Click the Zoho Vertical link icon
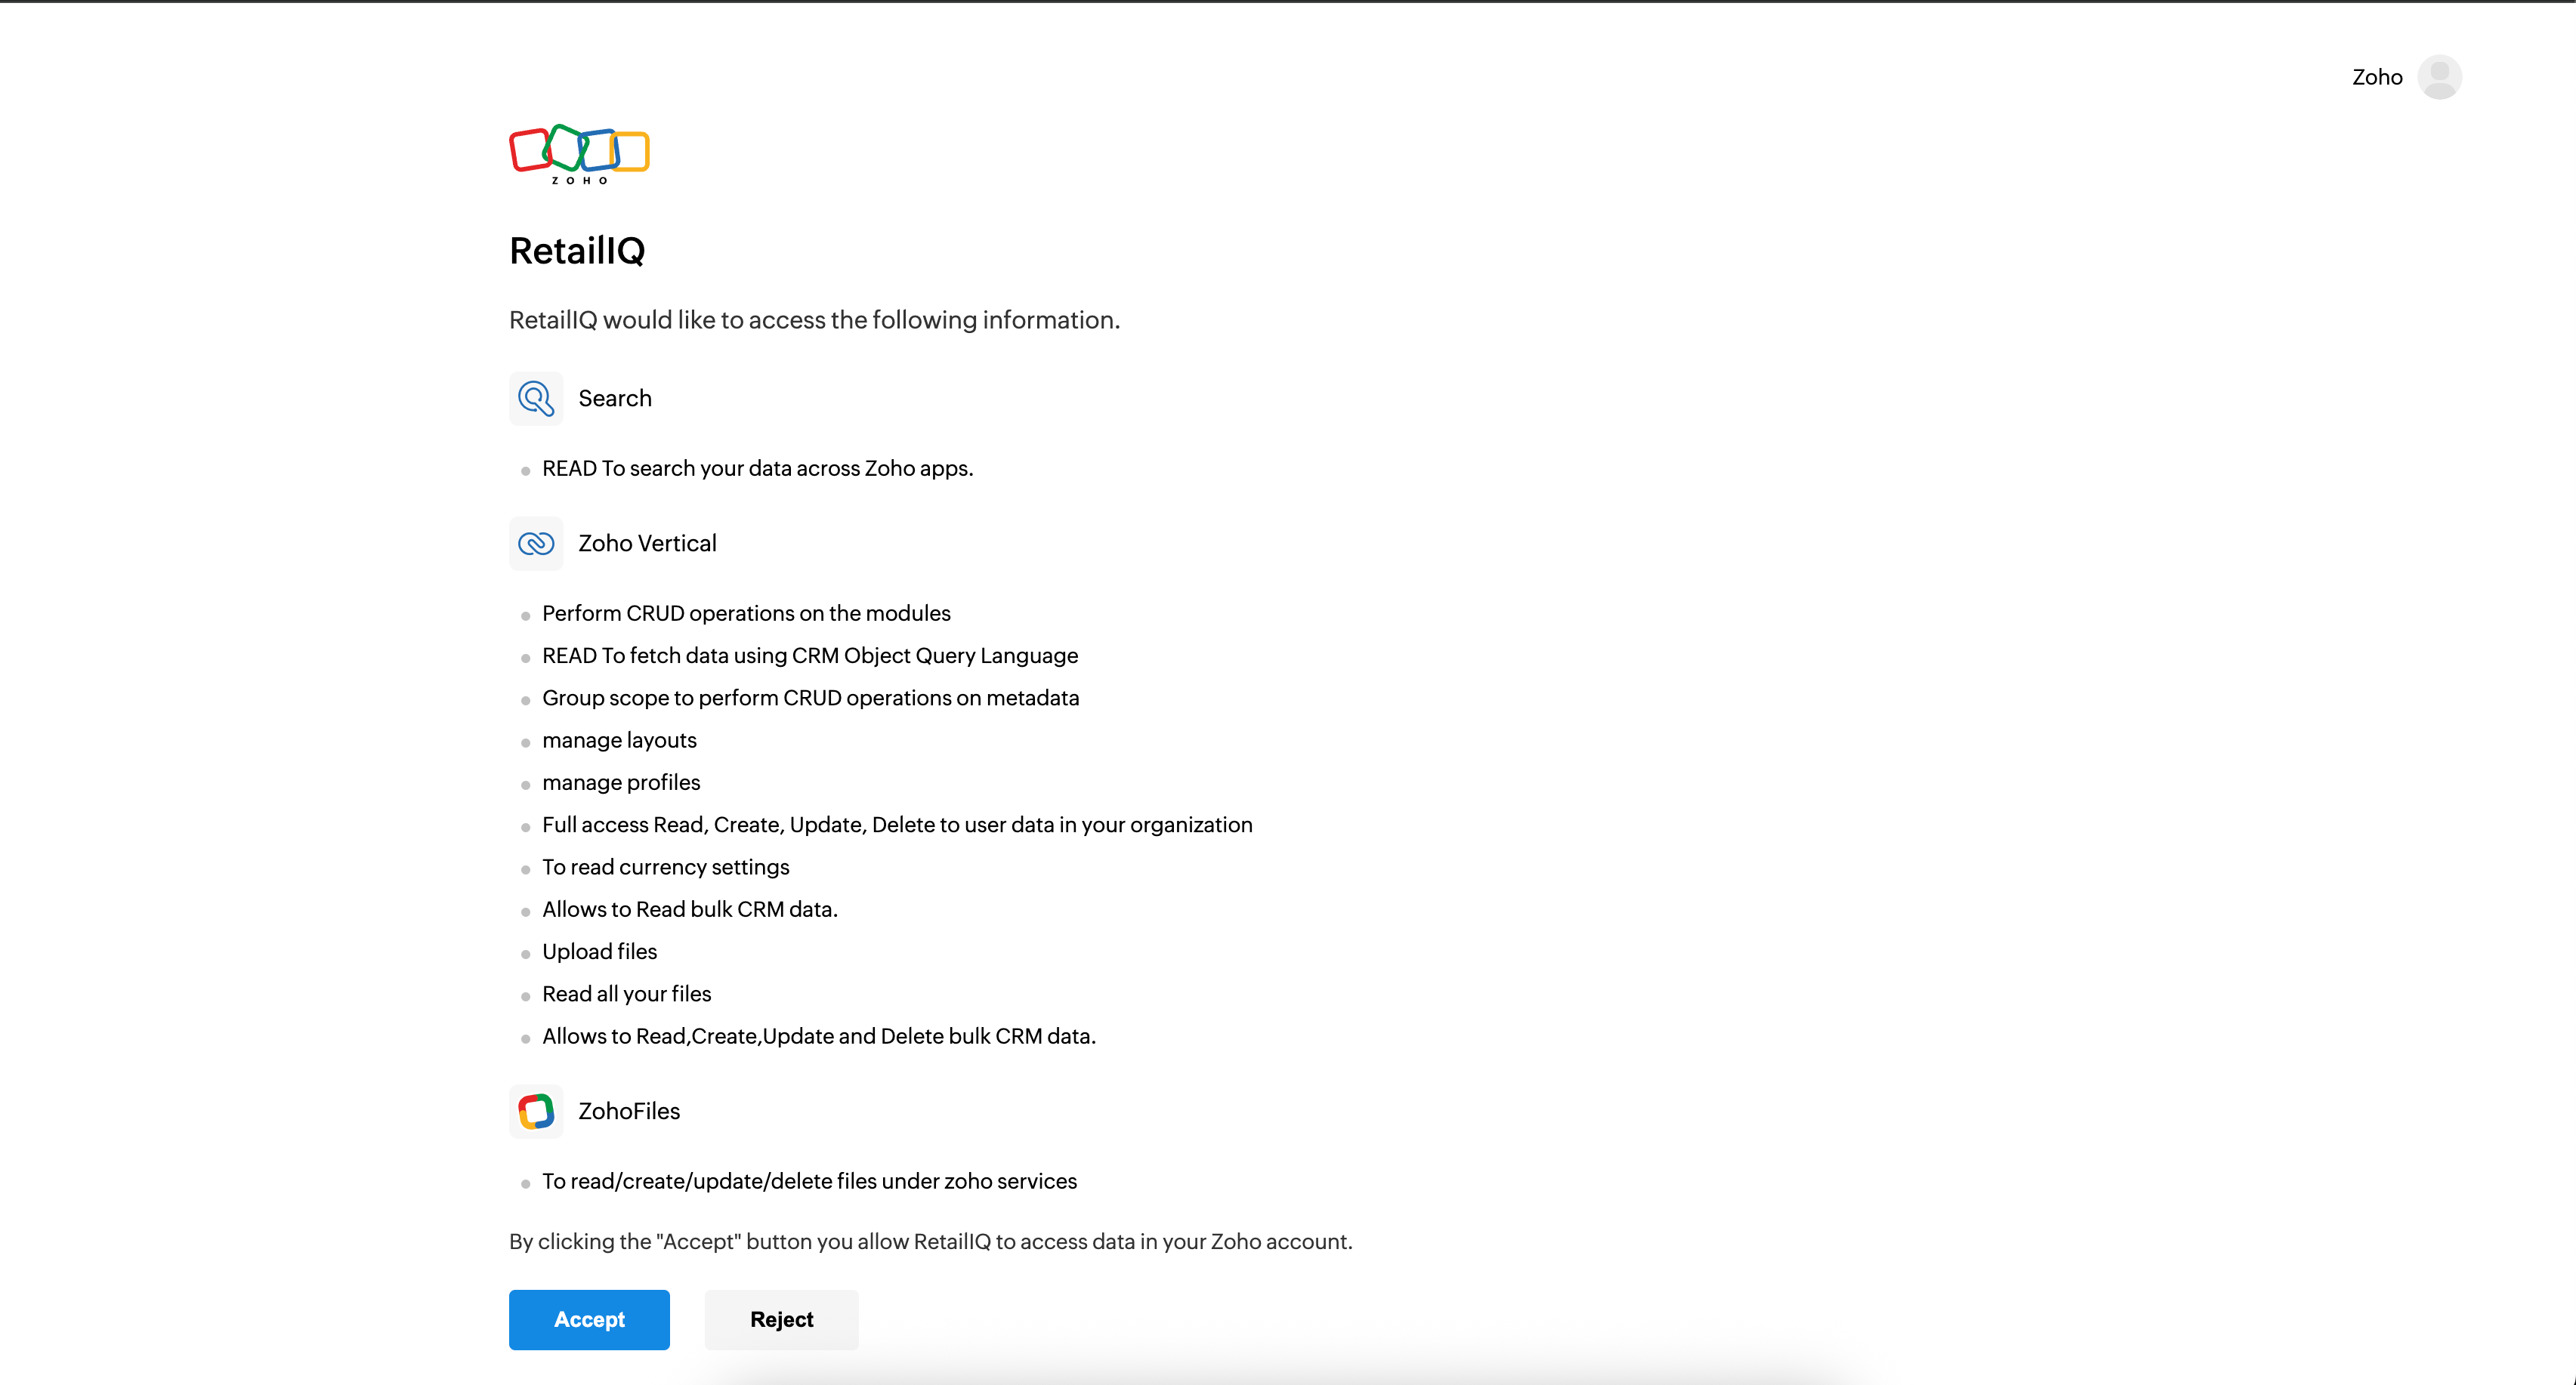2576x1385 pixels. click(x=536, y=543)
